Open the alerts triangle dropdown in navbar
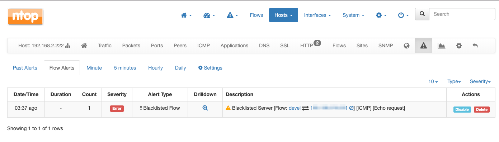 point(232,15)
